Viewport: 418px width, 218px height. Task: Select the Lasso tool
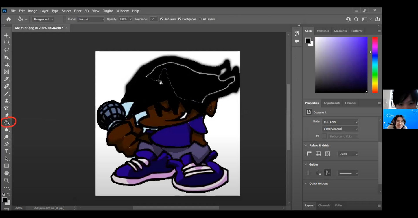pyautogui.click(x=6, y=50)
